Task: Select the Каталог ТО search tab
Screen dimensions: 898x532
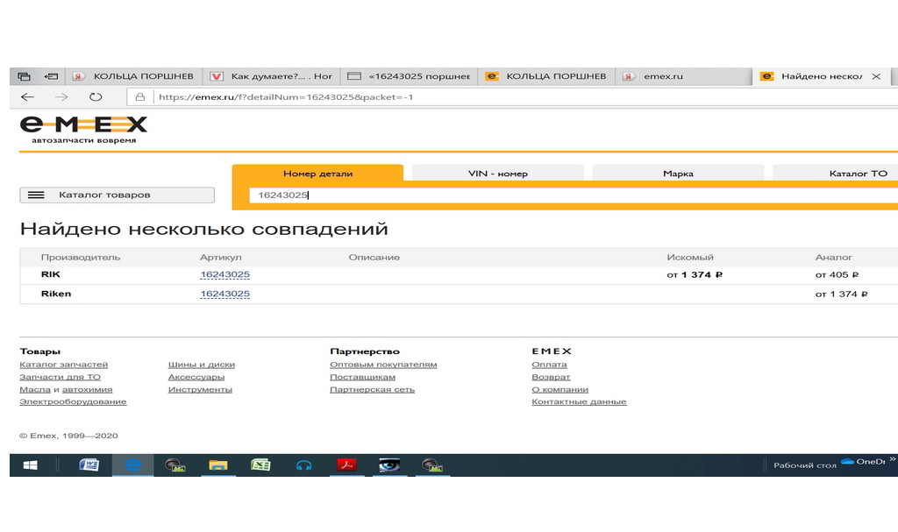Action: coord(835,173)
